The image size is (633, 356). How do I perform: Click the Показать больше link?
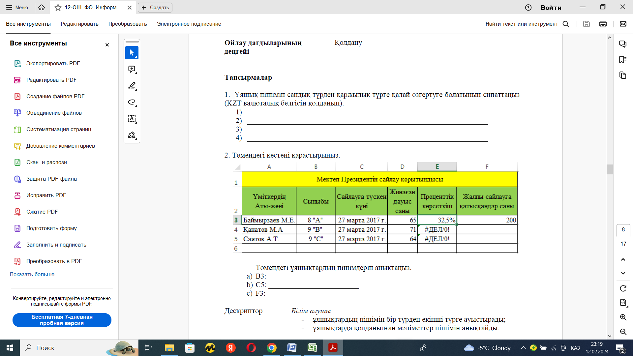tap(32, 274)
